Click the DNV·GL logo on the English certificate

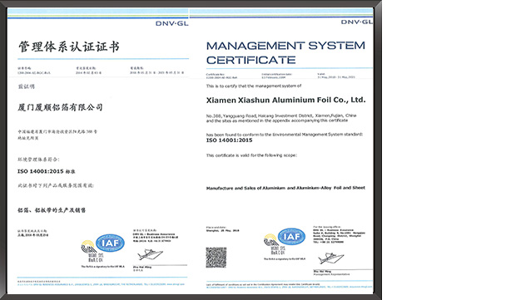[x=357, y=22]
